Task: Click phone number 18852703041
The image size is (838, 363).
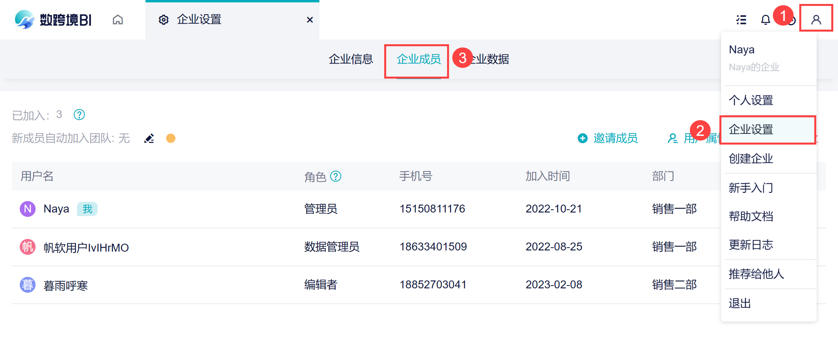Action: click(x=433, y=285)
